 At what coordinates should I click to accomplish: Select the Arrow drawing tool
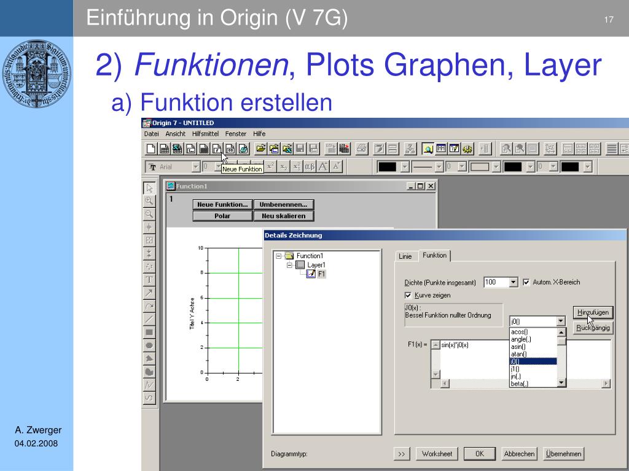pos(149,293)
